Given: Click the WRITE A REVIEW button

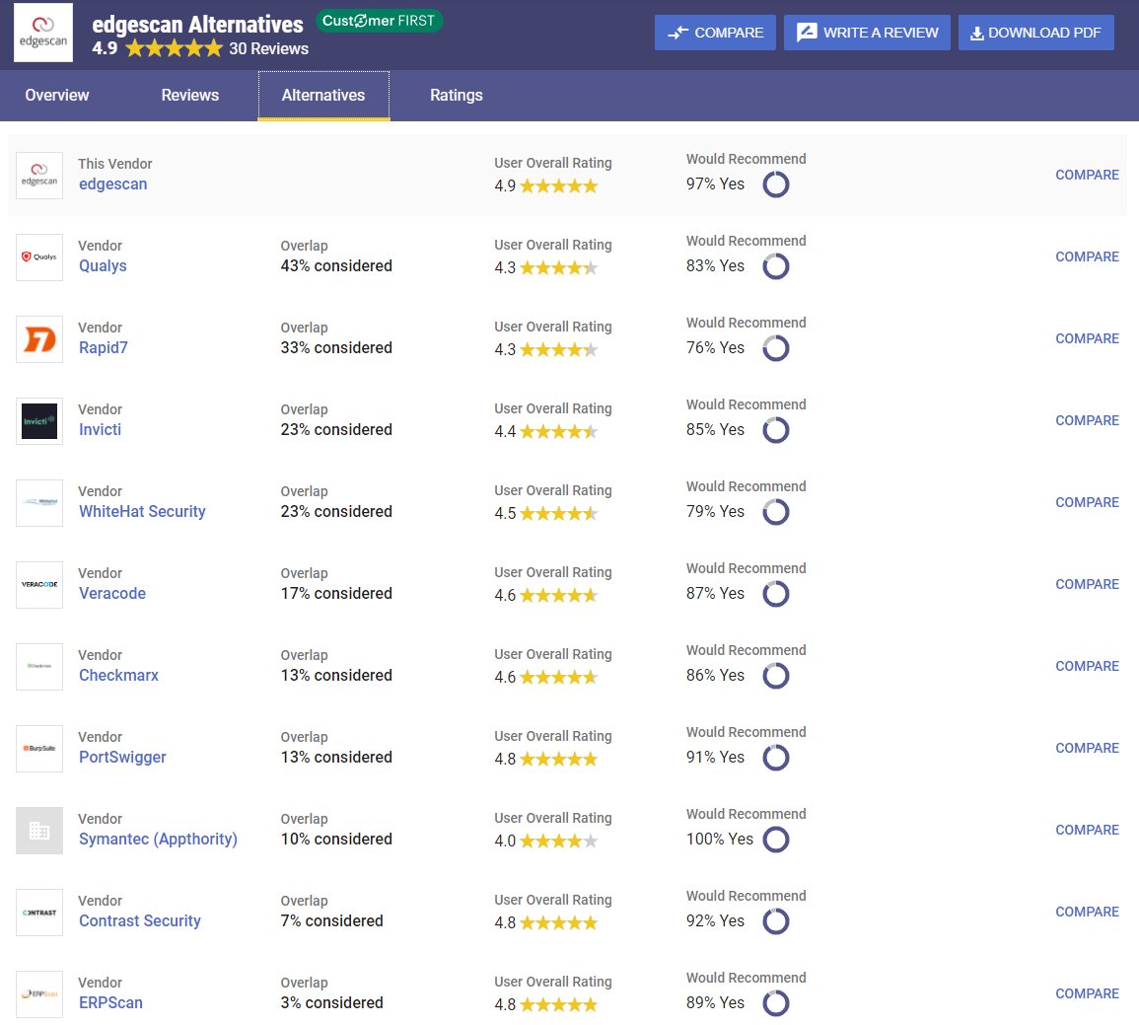Looking at the screenshot, I should pos(867,33).
